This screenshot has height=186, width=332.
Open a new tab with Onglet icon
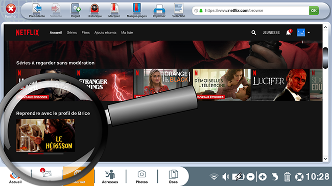click(x=76, y=9)
